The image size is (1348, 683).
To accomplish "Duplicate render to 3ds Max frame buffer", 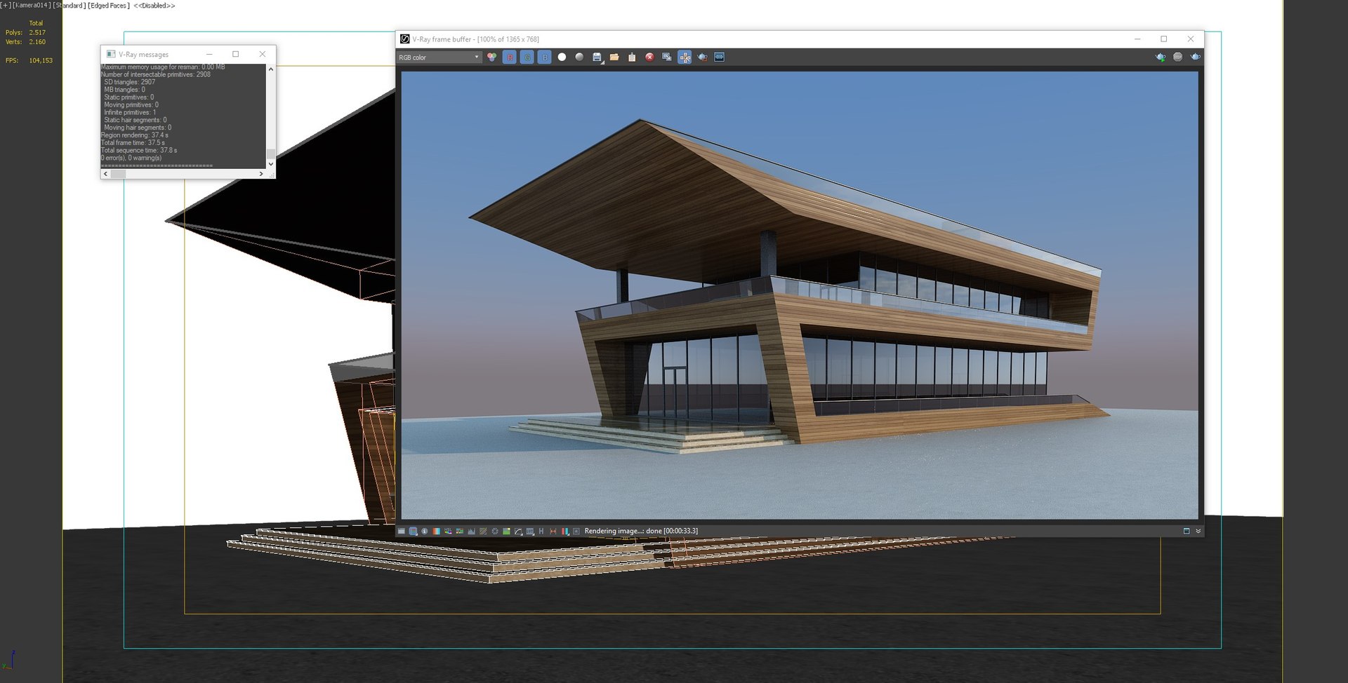I will click(667, 58).
